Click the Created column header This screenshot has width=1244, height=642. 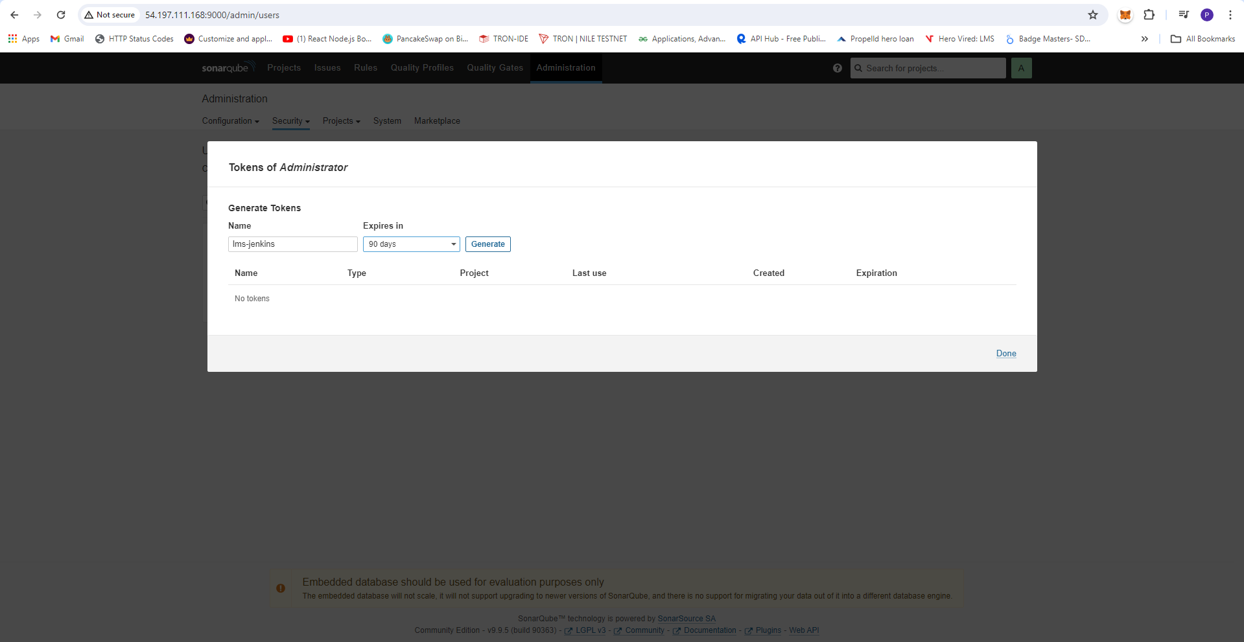769,273
